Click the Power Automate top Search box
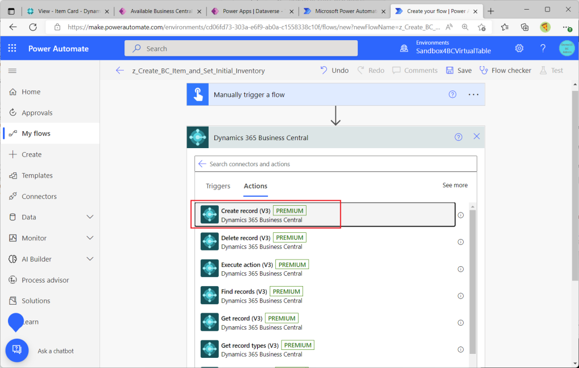The width and height of the screenshot is (579, 368). (x=241, y=49)
